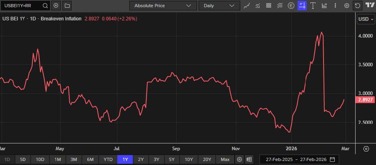Click the 5Y range button
376x165 pixels.
[171, 159]
